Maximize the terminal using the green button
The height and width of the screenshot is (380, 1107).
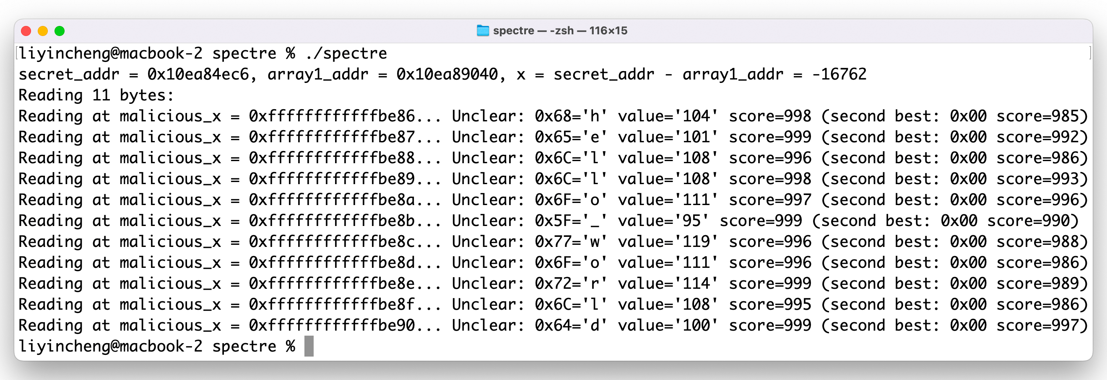[59, 31]
